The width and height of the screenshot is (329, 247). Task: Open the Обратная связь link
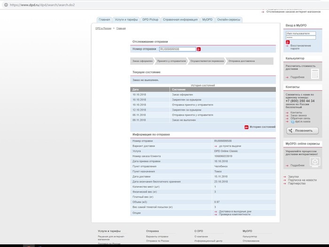(300, 118)
